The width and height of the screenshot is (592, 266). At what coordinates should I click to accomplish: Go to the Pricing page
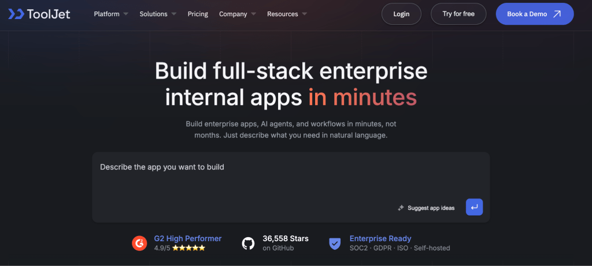[x=198, y=14]
